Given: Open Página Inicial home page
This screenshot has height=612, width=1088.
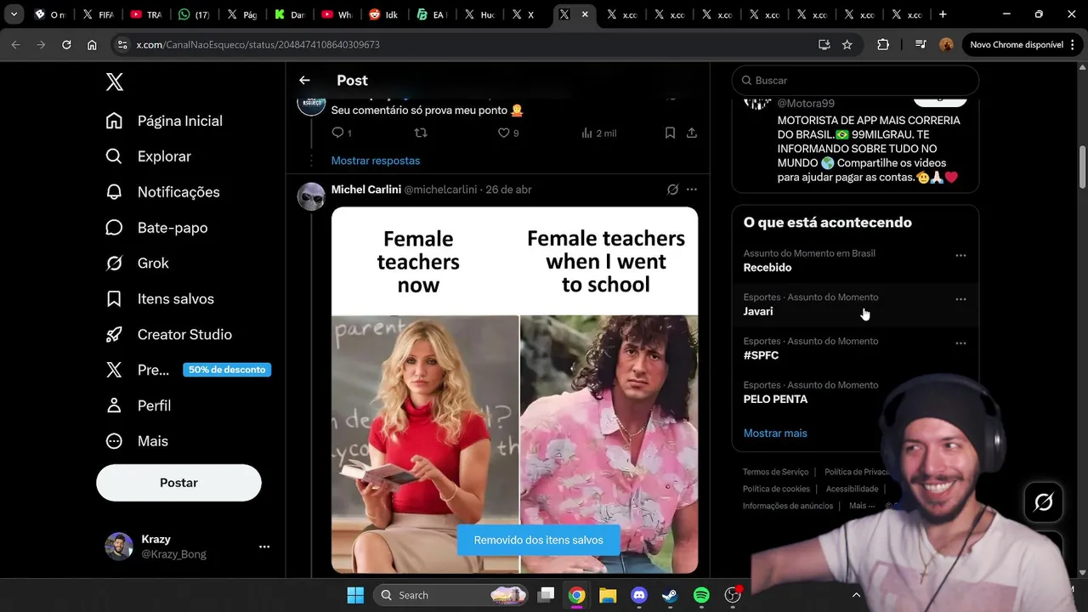Looking at the screenshot, I should pyautogui.click(x=164, y=121).
